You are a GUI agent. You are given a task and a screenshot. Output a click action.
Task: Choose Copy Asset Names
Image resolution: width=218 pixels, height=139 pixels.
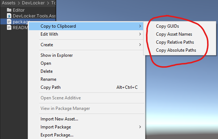[174, 34]
